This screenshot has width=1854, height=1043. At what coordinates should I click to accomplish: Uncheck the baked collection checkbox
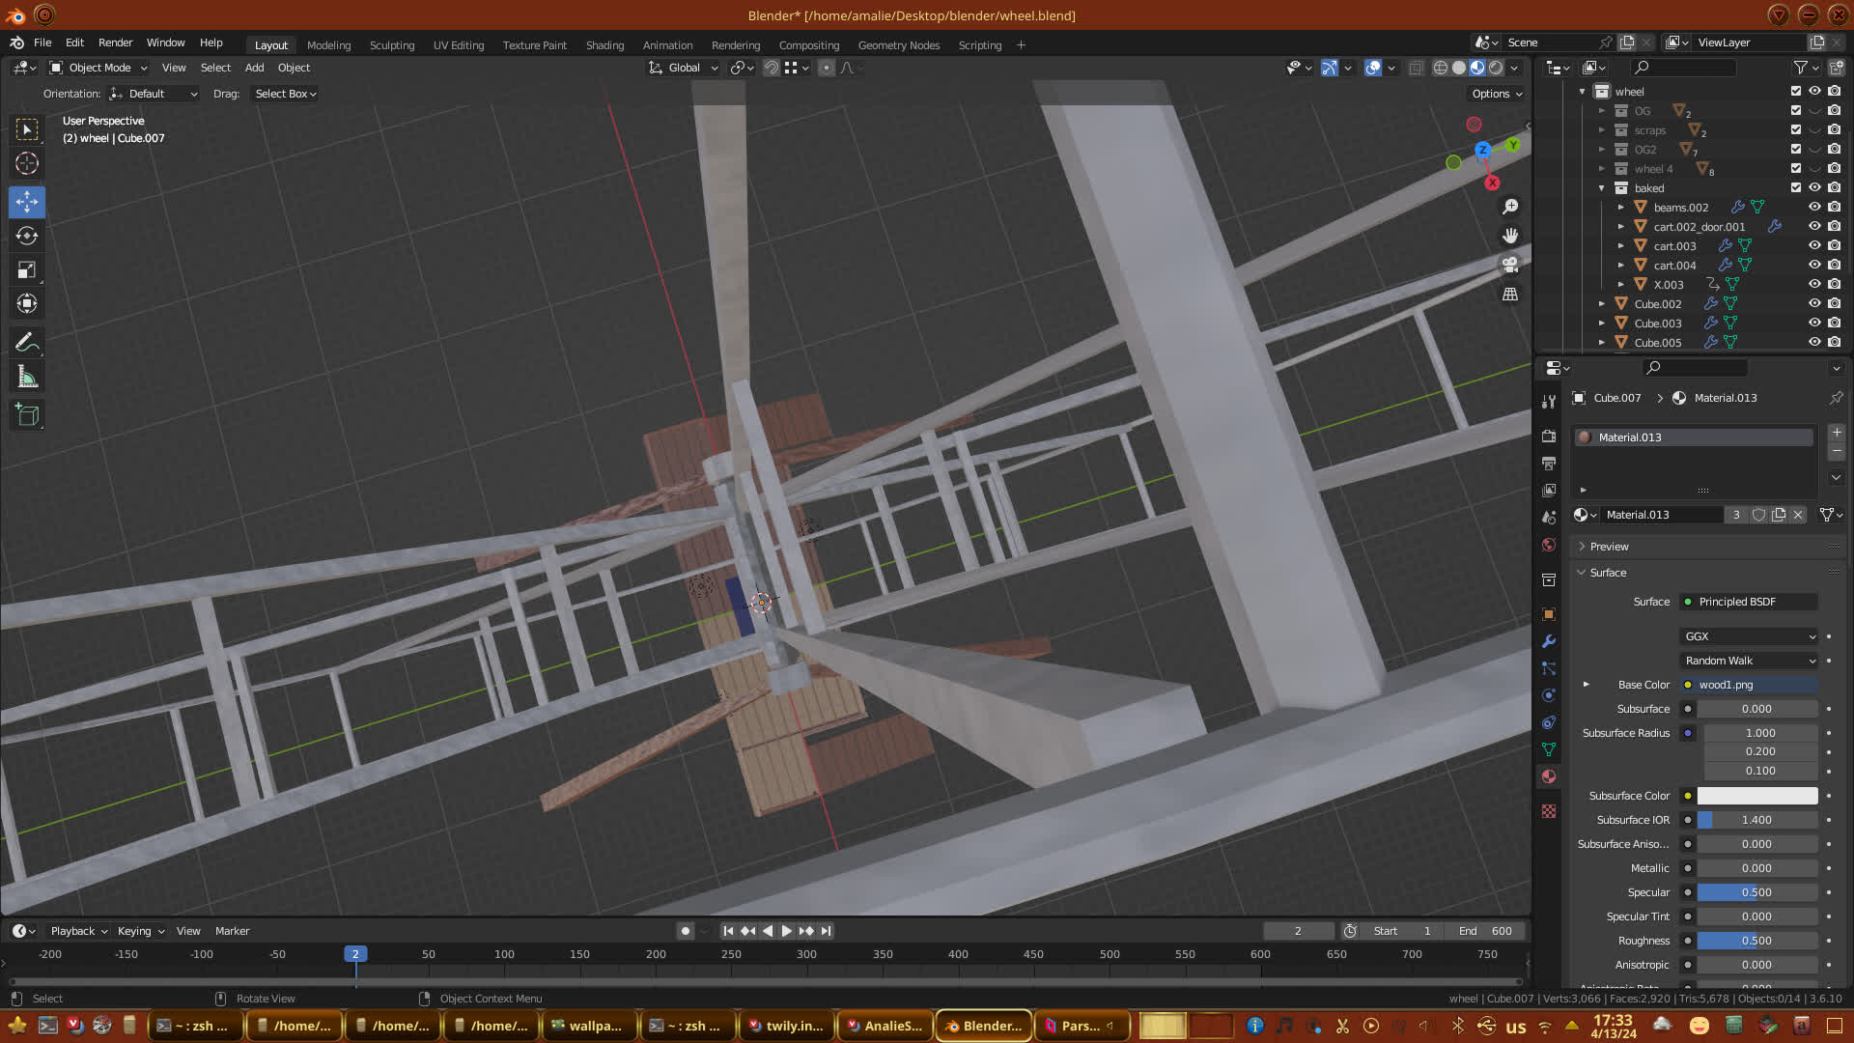[x=1796, y=187]
